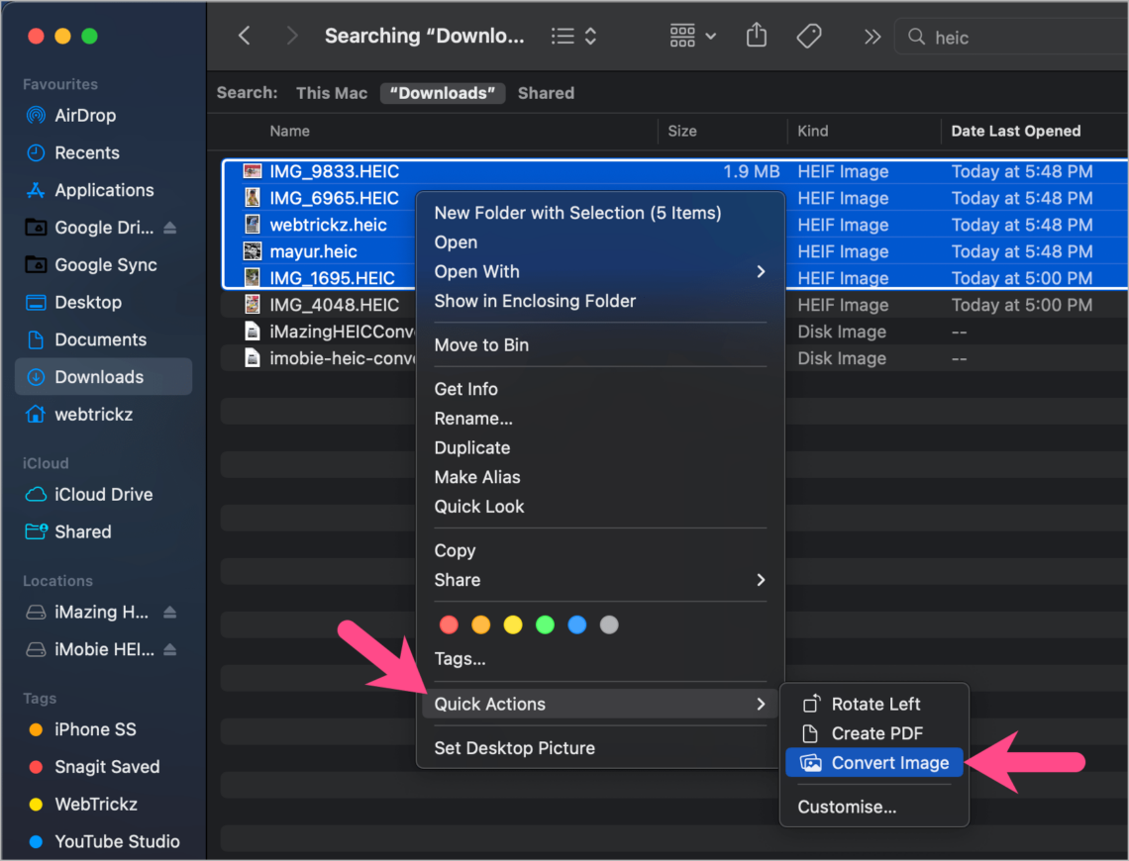
Task: Click the list view icon in the toolbar
Action: tap(562, 36)
